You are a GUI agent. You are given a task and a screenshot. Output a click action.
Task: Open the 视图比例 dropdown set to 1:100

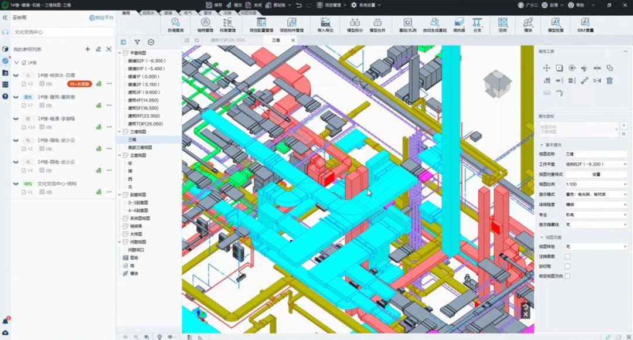[595, 183]
